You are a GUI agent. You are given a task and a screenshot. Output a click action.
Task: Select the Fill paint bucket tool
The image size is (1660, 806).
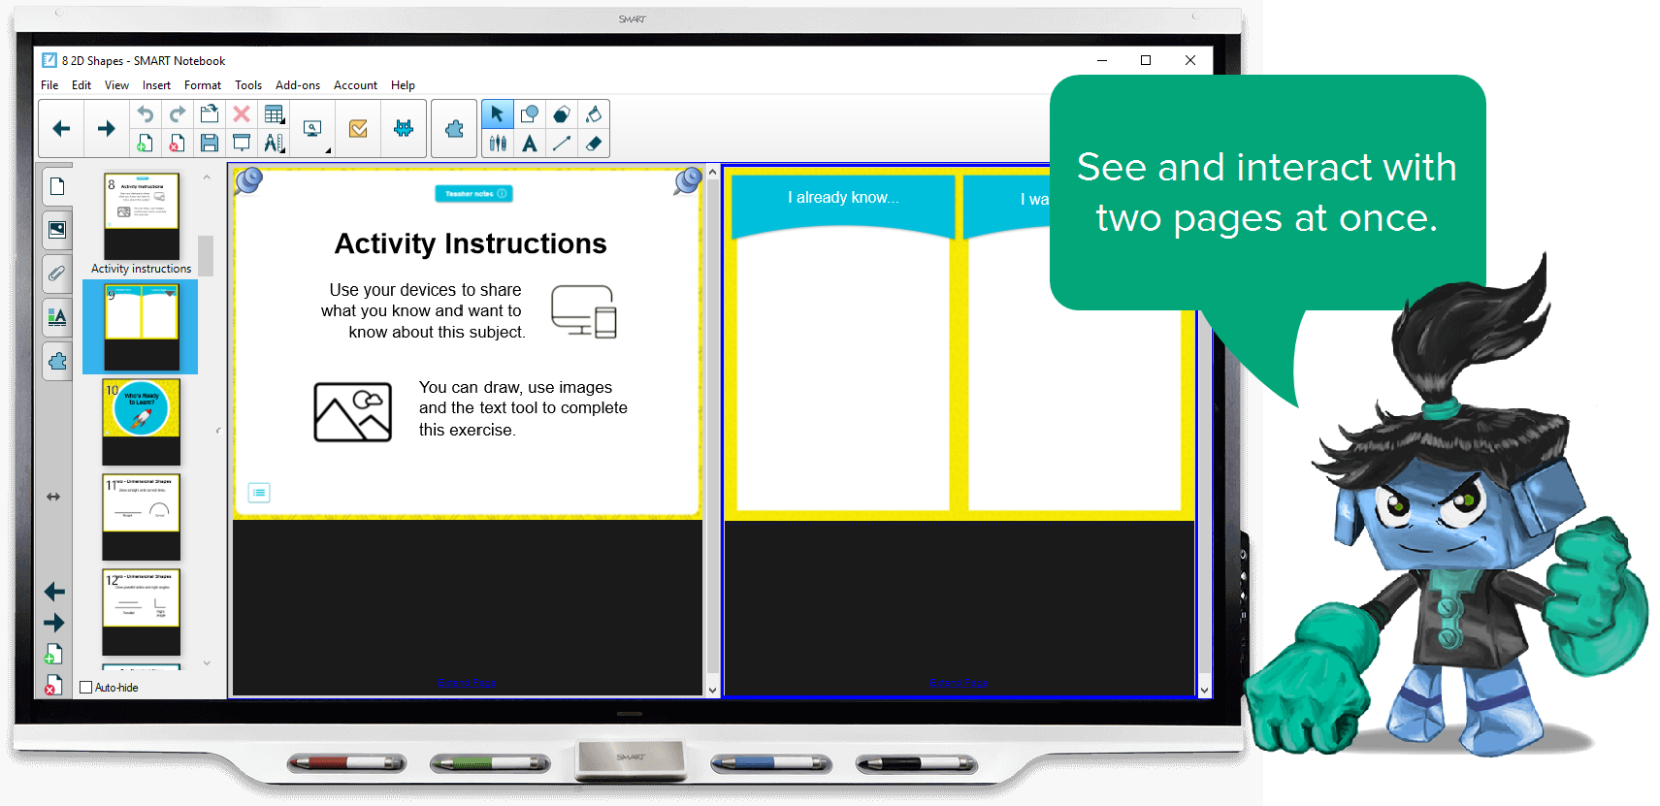594,114
